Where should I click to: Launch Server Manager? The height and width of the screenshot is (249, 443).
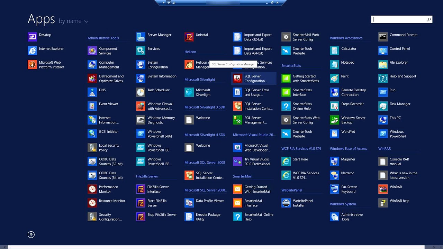[x=154, y=37]
